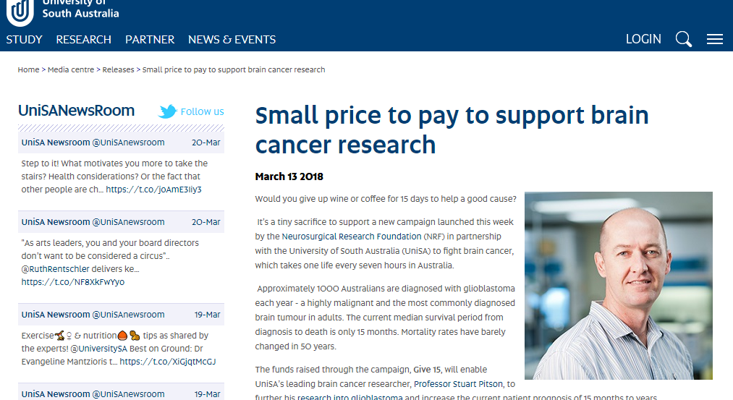Open the hamburger menu icon
The image size is (733, 400).
click(714, 39)
